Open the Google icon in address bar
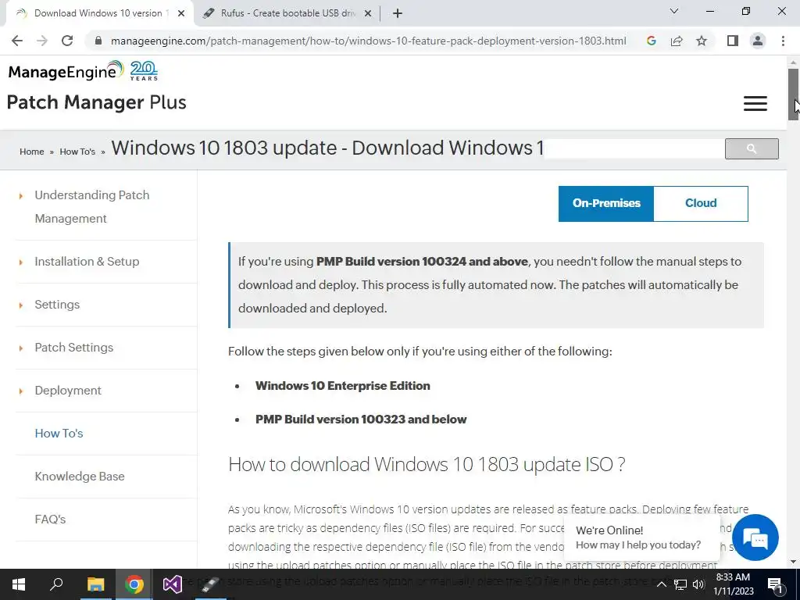This screenshot has height=600, width=800. 651,41
